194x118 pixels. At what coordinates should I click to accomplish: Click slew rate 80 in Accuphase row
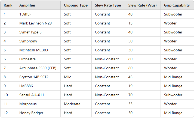tap(130, 68)
